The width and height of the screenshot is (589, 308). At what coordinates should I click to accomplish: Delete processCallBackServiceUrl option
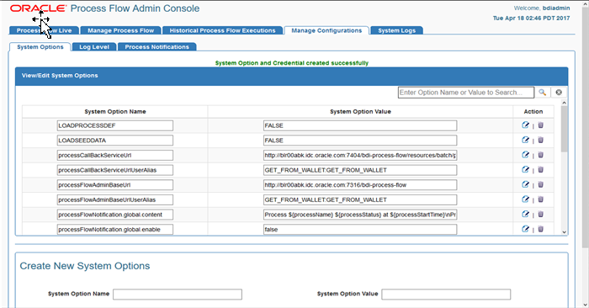coord(540,155)
